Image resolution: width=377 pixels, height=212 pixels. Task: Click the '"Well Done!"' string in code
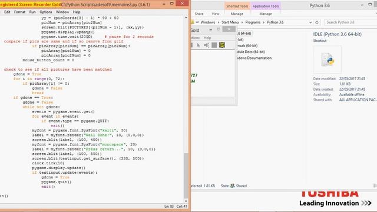98,135
